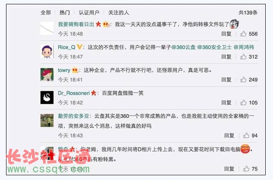Click thumbs-up icon beside 75 likes
The height and width of the screenshot is (180, 273).
pos(246,169)
